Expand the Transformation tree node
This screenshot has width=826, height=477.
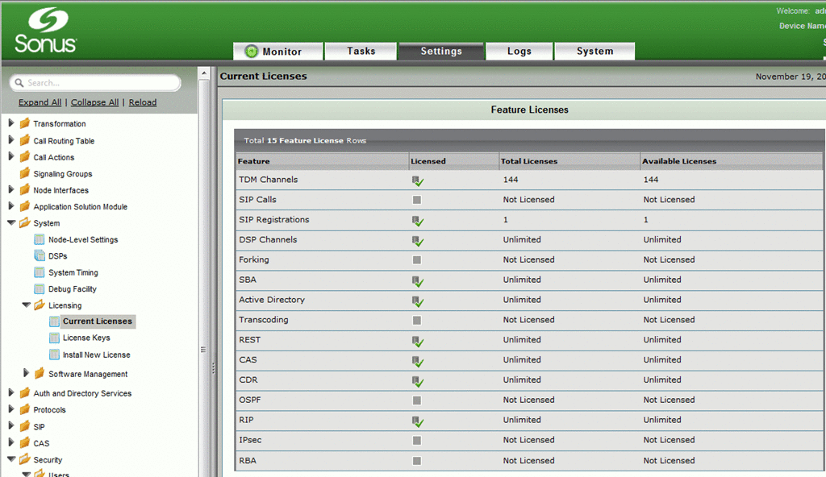coord(11,123)
